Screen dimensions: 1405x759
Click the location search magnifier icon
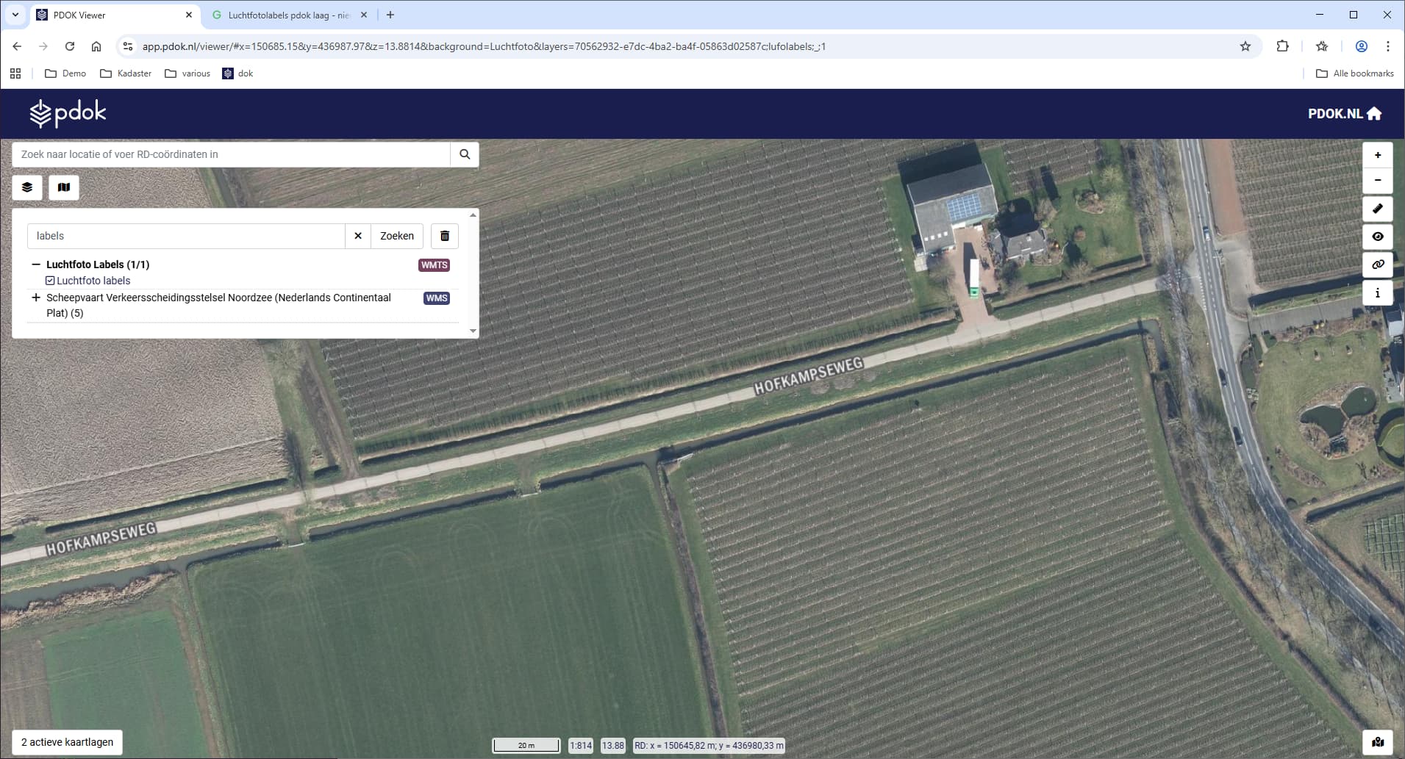(465, 154)
